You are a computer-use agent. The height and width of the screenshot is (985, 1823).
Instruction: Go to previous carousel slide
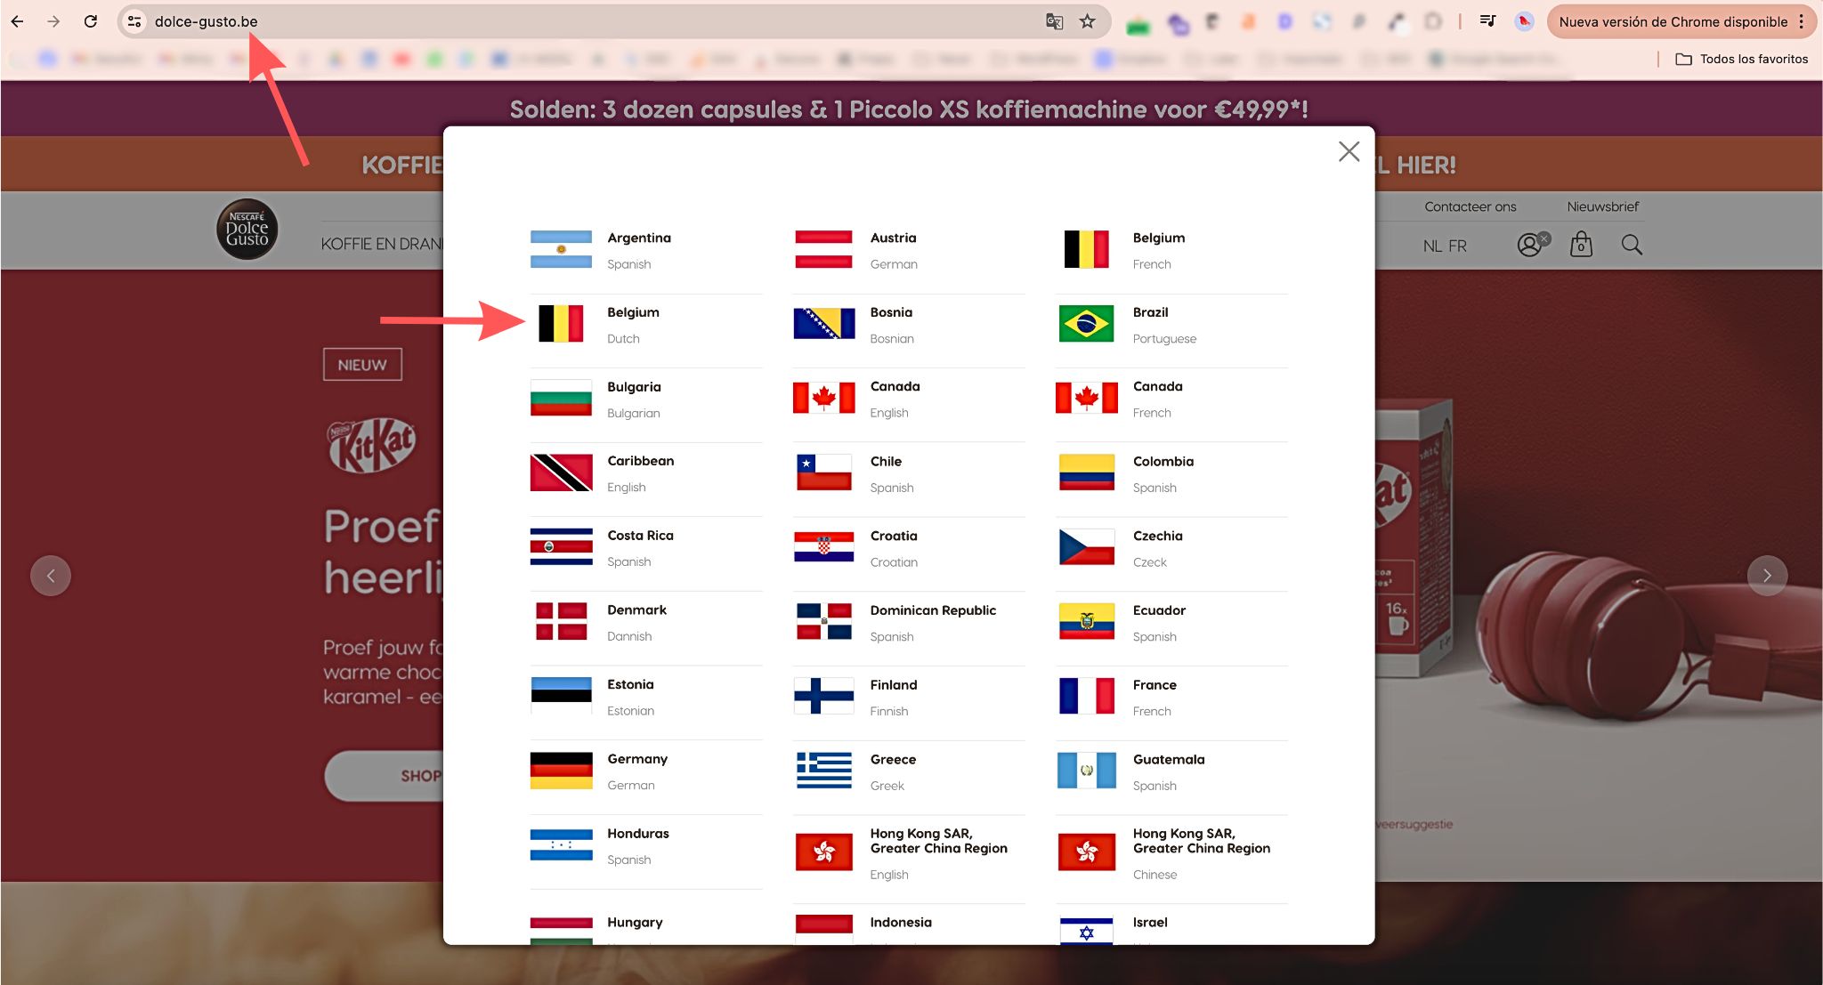(x=51, y=576)
